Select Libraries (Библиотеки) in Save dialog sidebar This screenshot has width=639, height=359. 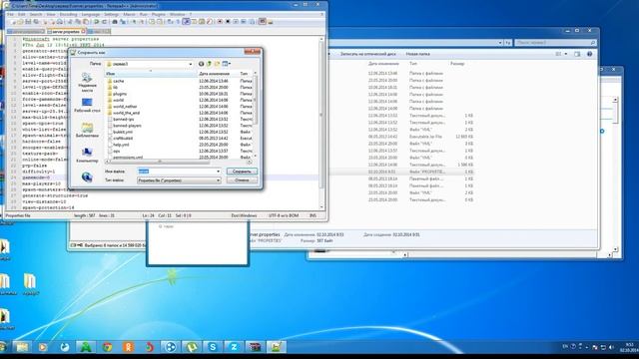[87, 130]
